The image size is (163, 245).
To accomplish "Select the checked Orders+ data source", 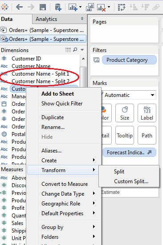I will pos(43,39).
